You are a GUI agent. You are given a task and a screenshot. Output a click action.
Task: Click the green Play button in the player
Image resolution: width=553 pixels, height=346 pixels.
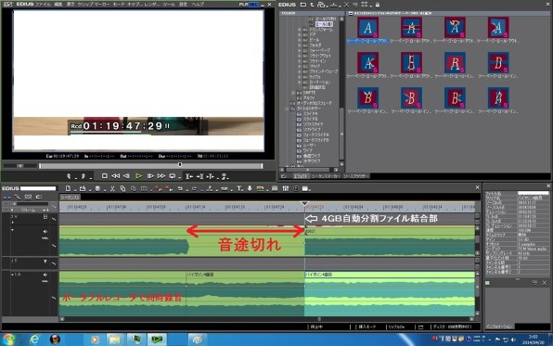138,175
